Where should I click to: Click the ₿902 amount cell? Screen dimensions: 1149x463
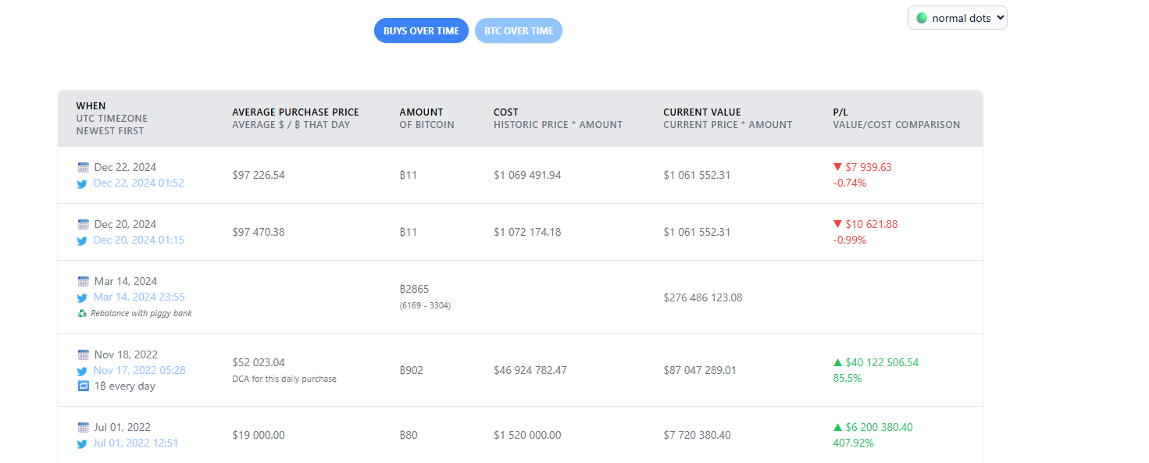[x=411, y=370]
